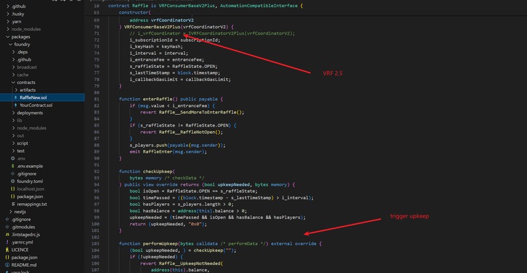This screenshot has width=527, height=273.
Task: Open the out folder
Action: (x=20, y=136)
